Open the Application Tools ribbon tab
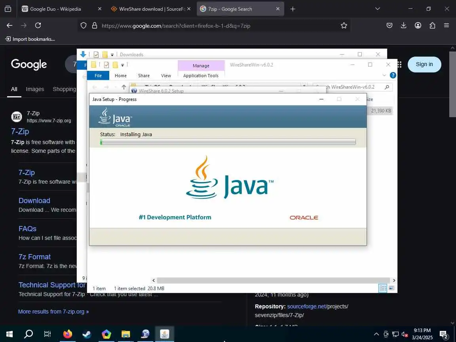Screen dimensions: 456x342 tap(201, 76)
